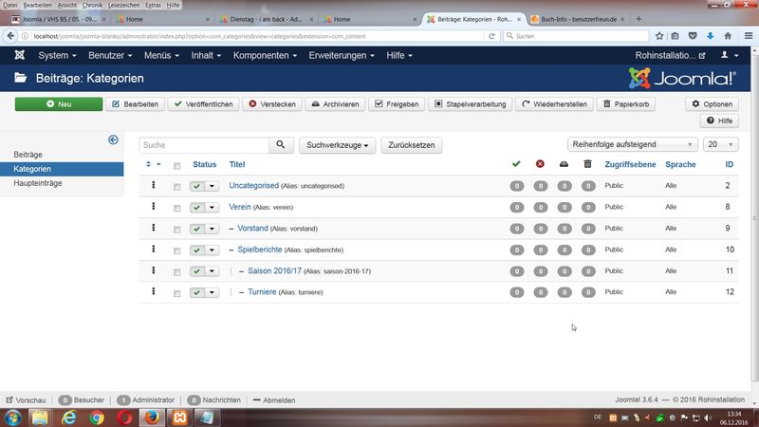
Task: Click the browser URL address bar
Action: point(256,36)
